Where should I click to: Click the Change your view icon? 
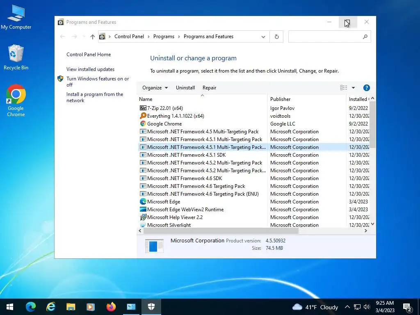344,88
